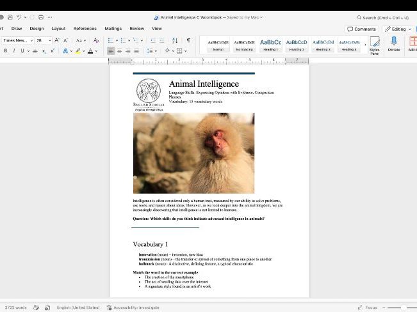Open the font name dropdown

coord(31,41)
